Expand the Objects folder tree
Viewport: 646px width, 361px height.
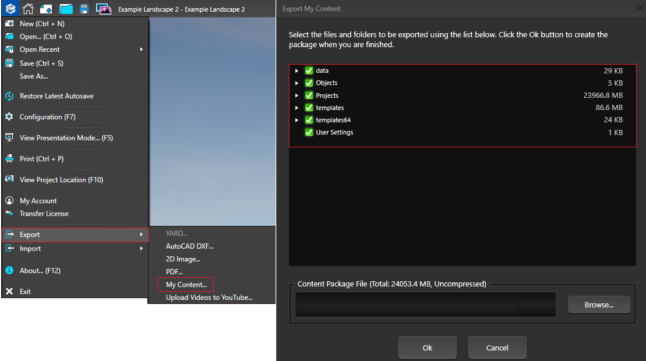pyautogui.click(x=296, y=83)
